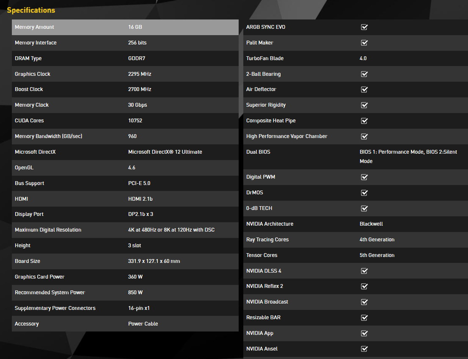Click the Superior Rigidity checkmark
Viewport: 468px width, 359px height.
pos(364,105)
